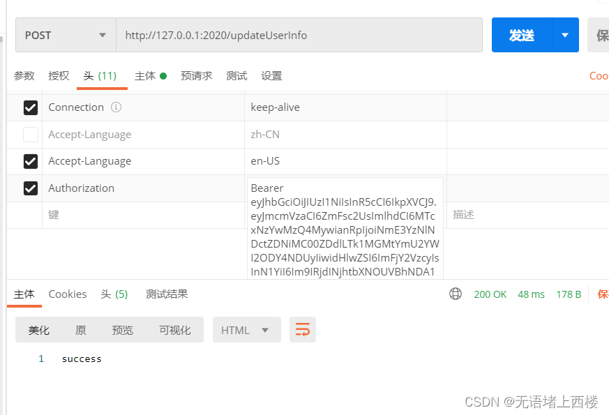
Task: Enable the zh-CN Accept-Language header
Action: (x=30, y=134)
